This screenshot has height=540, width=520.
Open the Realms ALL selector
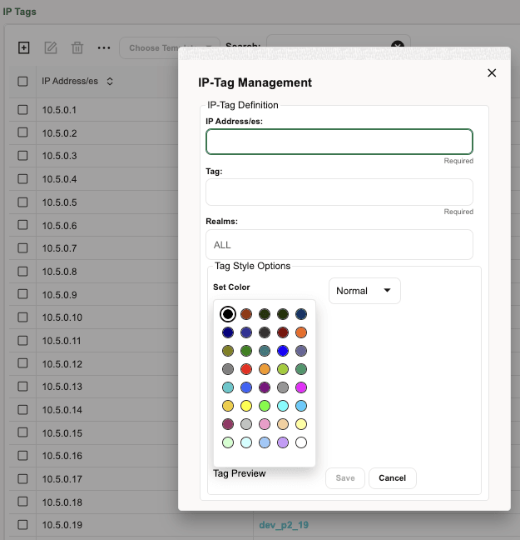click(339, 244)
